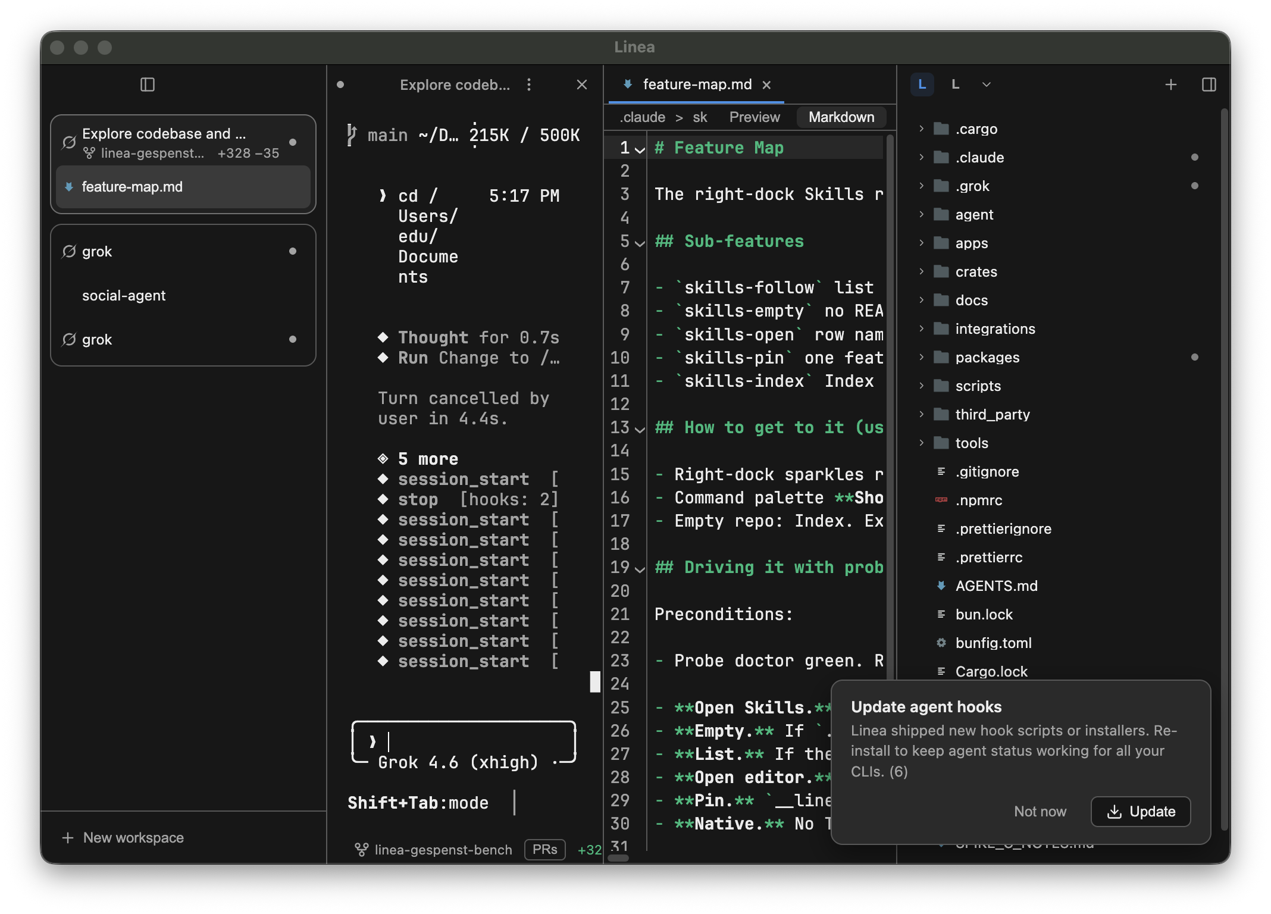Toggle the left sidebar panel icon
This screenshot has height=914, width=1271.
coord(148,84)
